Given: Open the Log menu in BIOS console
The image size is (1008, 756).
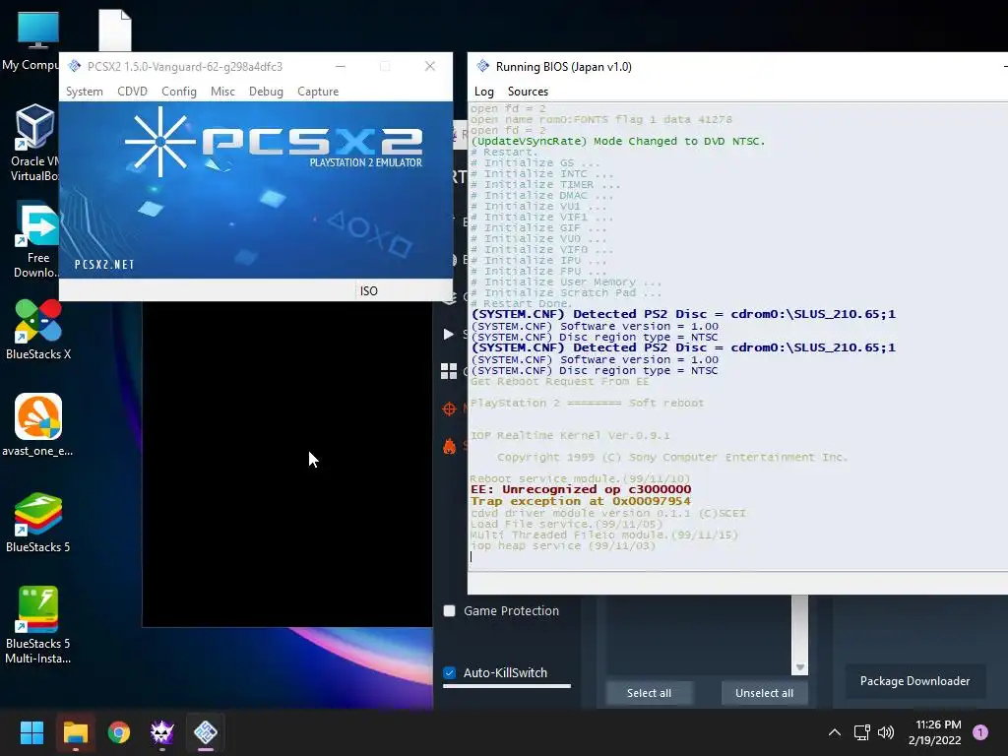Looking at the screenshot, I should [484, 92].
